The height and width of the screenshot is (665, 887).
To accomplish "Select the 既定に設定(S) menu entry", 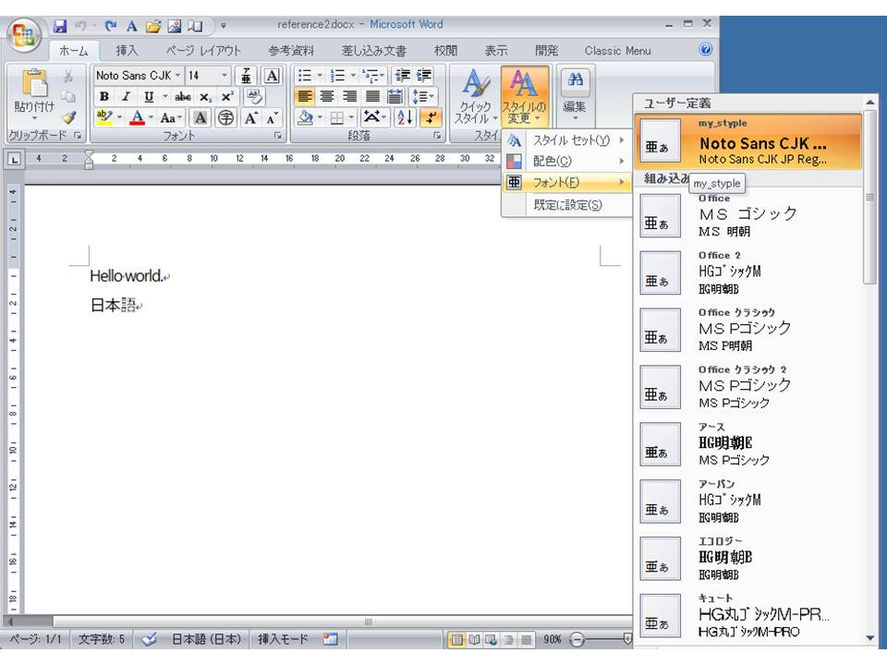I will coord(567,205).
